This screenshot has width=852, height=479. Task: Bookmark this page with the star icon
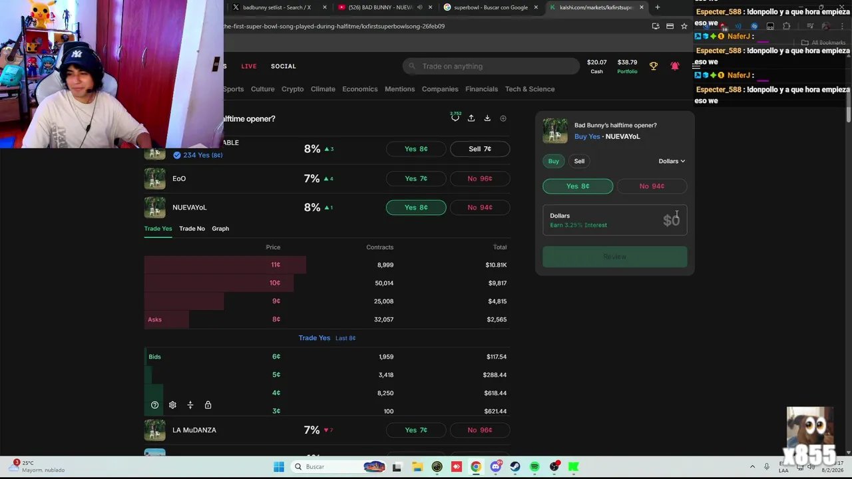click(x=684, y=26)
